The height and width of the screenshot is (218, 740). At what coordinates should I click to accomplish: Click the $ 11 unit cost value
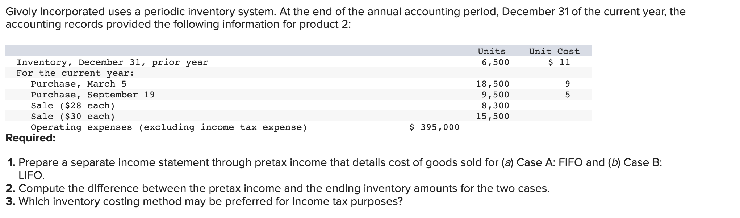tap(559, 62)
